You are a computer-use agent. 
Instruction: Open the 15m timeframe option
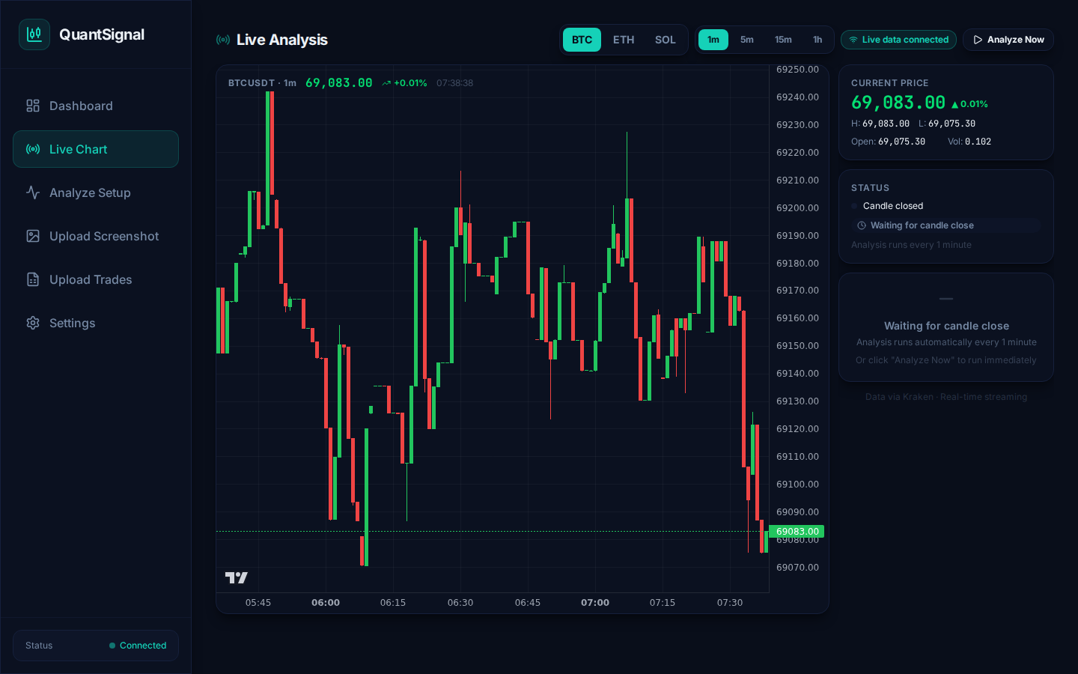tap(783, 40)
